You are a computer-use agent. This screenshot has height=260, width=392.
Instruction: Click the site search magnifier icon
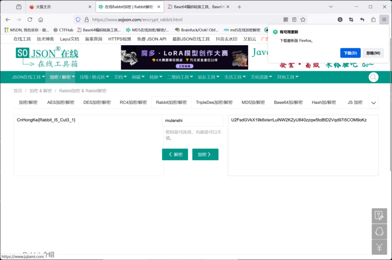[x=373, y=77]
